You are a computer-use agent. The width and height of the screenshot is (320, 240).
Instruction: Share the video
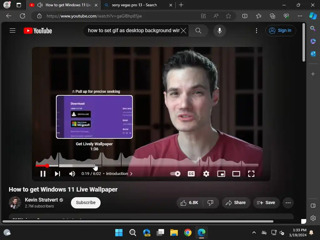pos(236,202)
